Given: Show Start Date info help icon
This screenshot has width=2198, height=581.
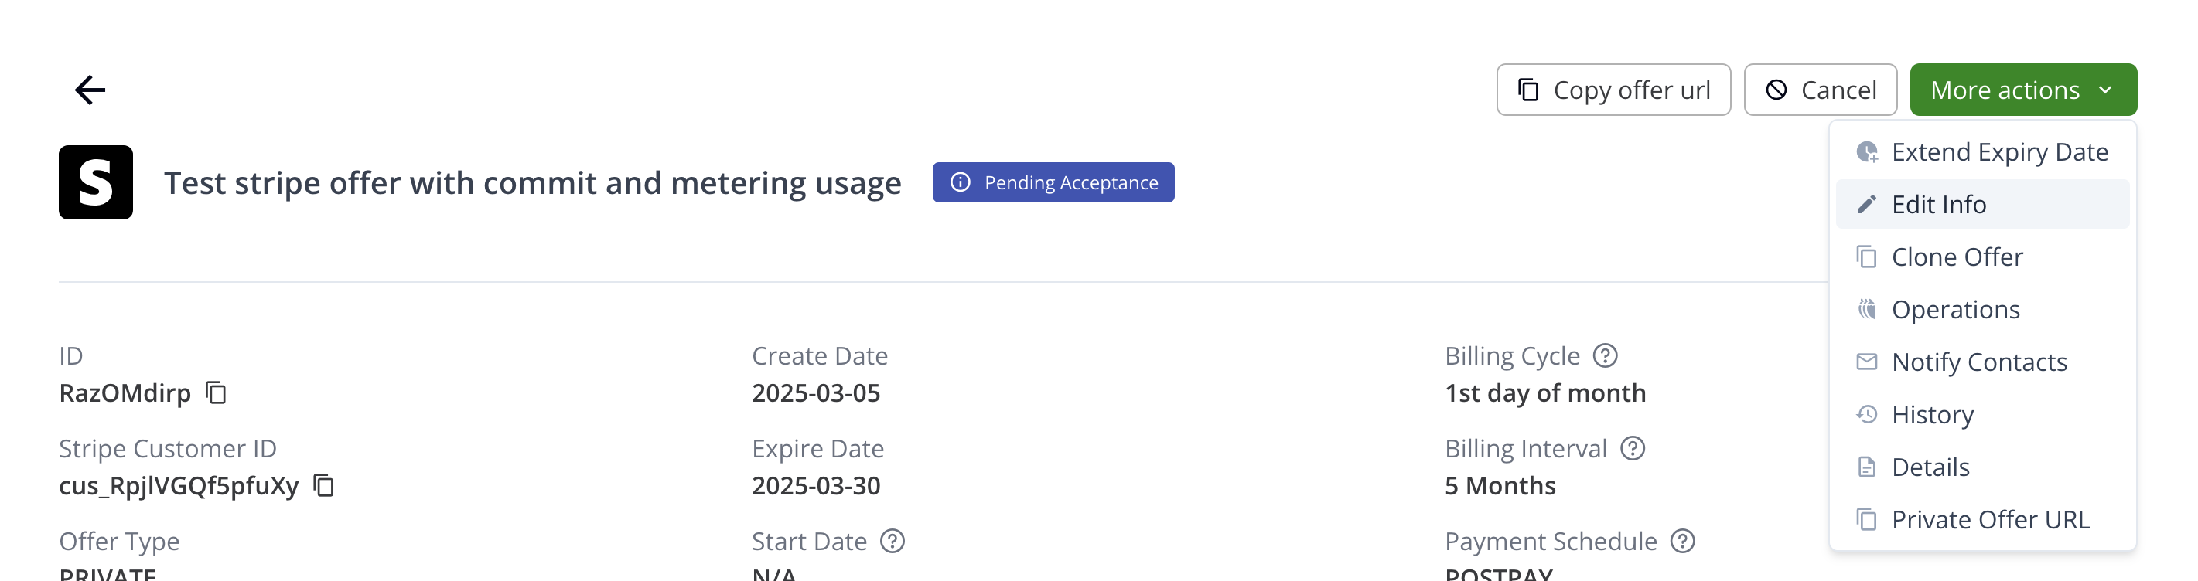Looking at the screenshot, I should (x=892, y=541).
